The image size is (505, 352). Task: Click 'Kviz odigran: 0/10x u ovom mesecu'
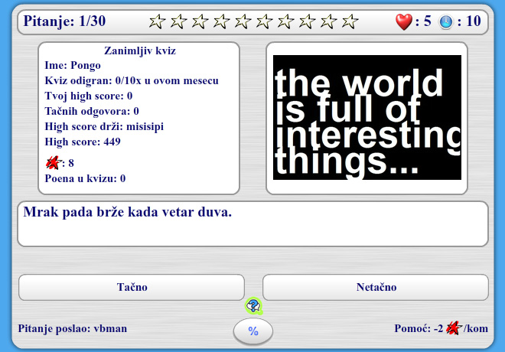pos(132,80)
